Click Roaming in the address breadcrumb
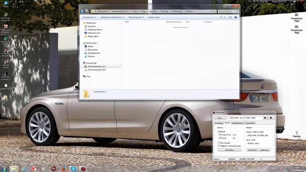 (164, 11)
